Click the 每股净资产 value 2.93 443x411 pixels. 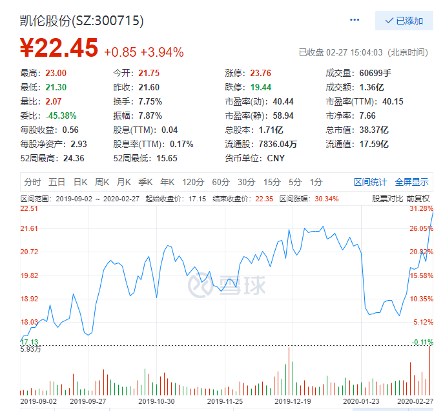click(79, 144)
